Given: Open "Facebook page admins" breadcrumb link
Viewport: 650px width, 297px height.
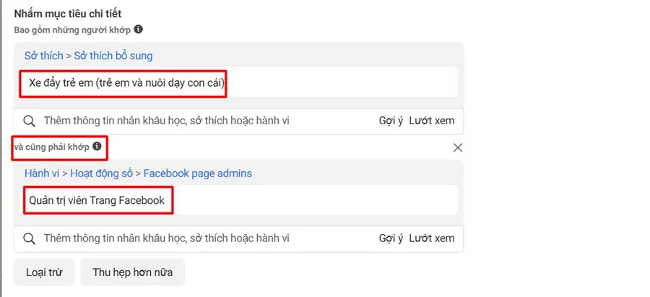Looking at the screenshot, I should click(x=197, y=173).
